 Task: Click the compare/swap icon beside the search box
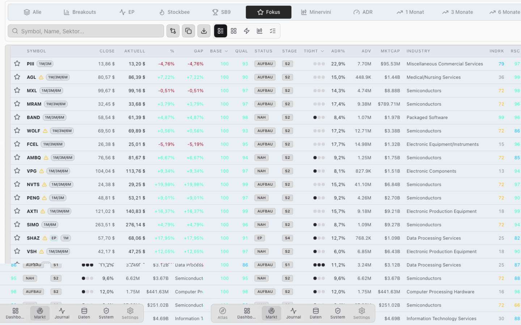point(173,31)
